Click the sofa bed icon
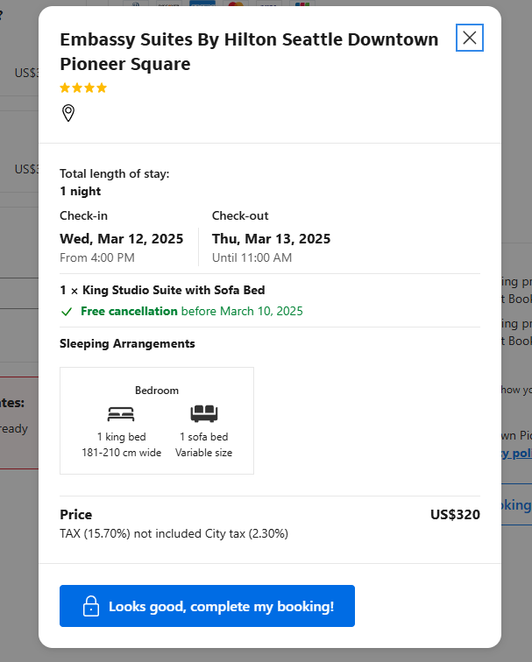The image size is (532, 662). 203,414
